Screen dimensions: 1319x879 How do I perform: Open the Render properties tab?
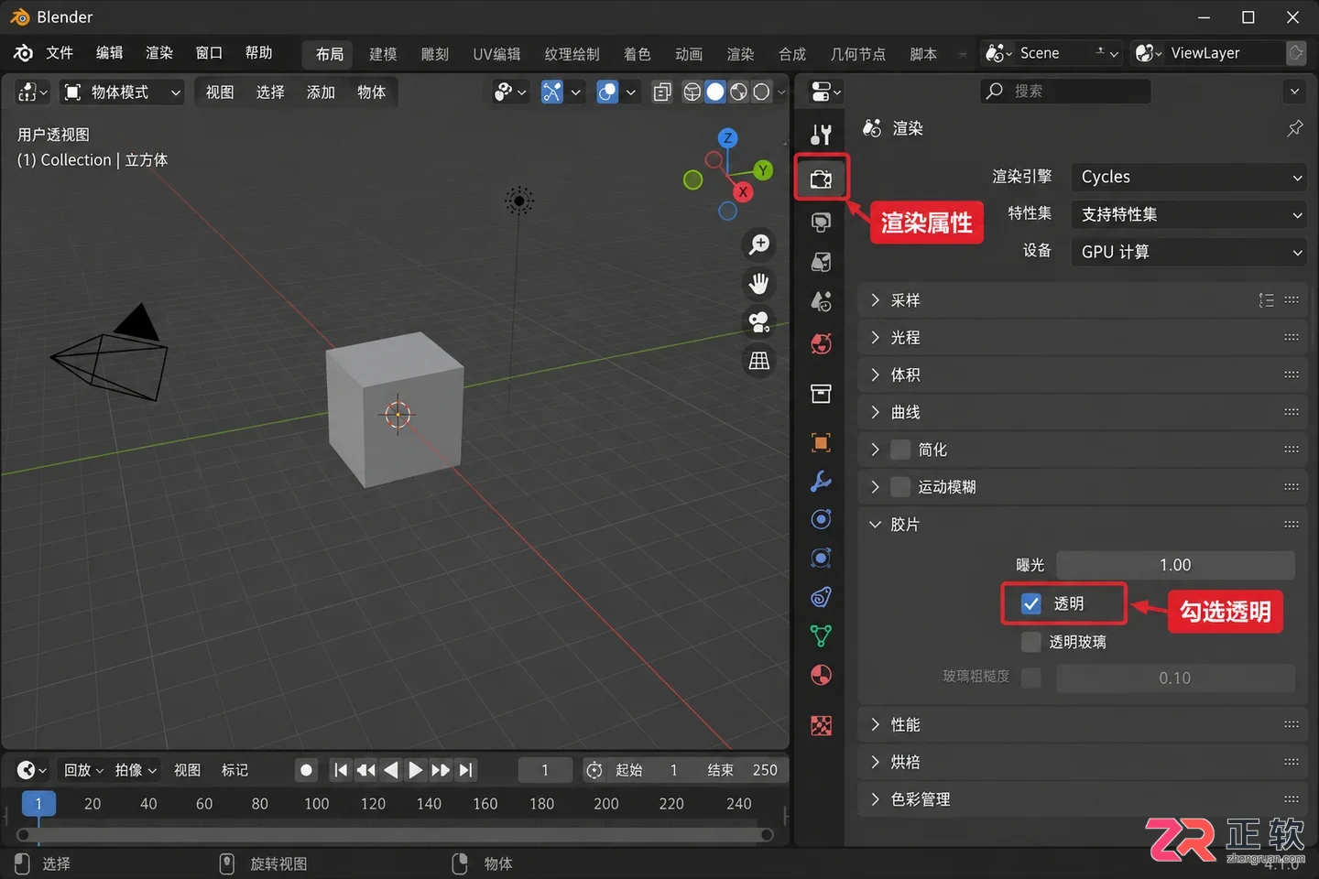click(821, 179)
